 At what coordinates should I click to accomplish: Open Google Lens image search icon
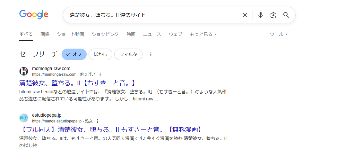pos(273,15)
